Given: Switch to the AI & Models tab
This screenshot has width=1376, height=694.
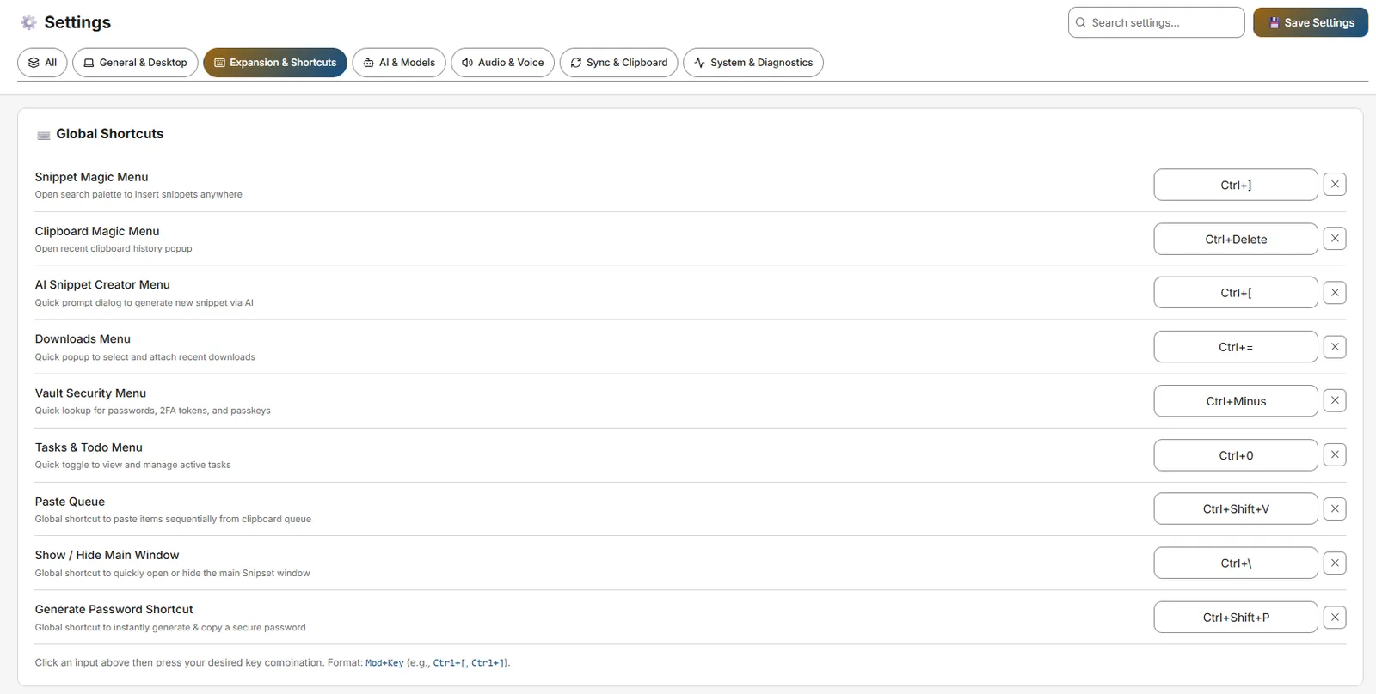Looking at the screenshot, I should pyautogui.click(x=399, y=63).
